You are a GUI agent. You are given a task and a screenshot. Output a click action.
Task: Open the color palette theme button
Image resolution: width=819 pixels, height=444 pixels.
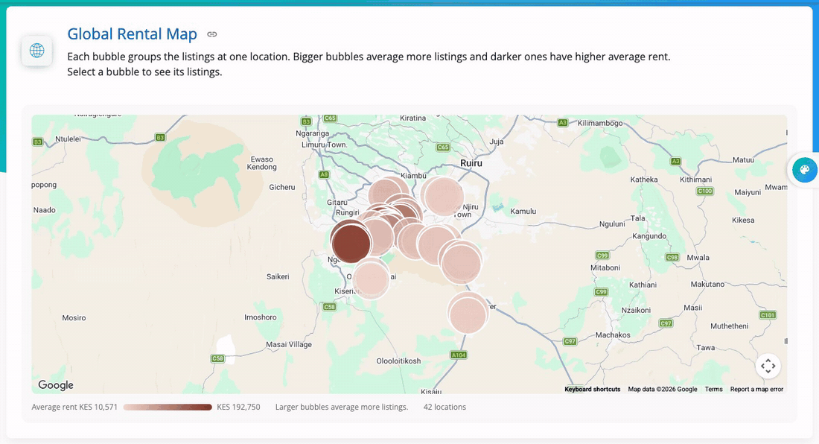pos(804,170)
